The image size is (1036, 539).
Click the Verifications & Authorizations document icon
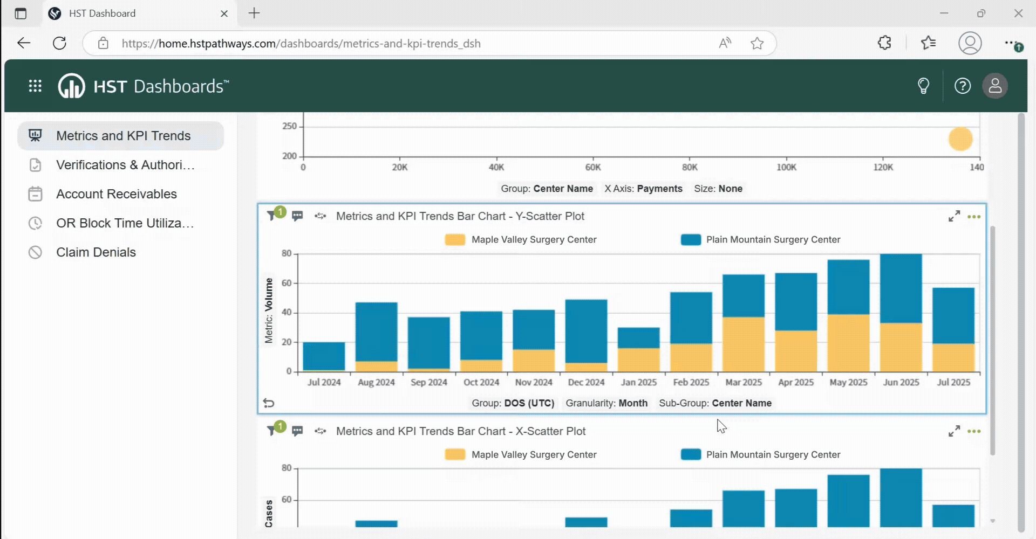click(x=35, y=165)
